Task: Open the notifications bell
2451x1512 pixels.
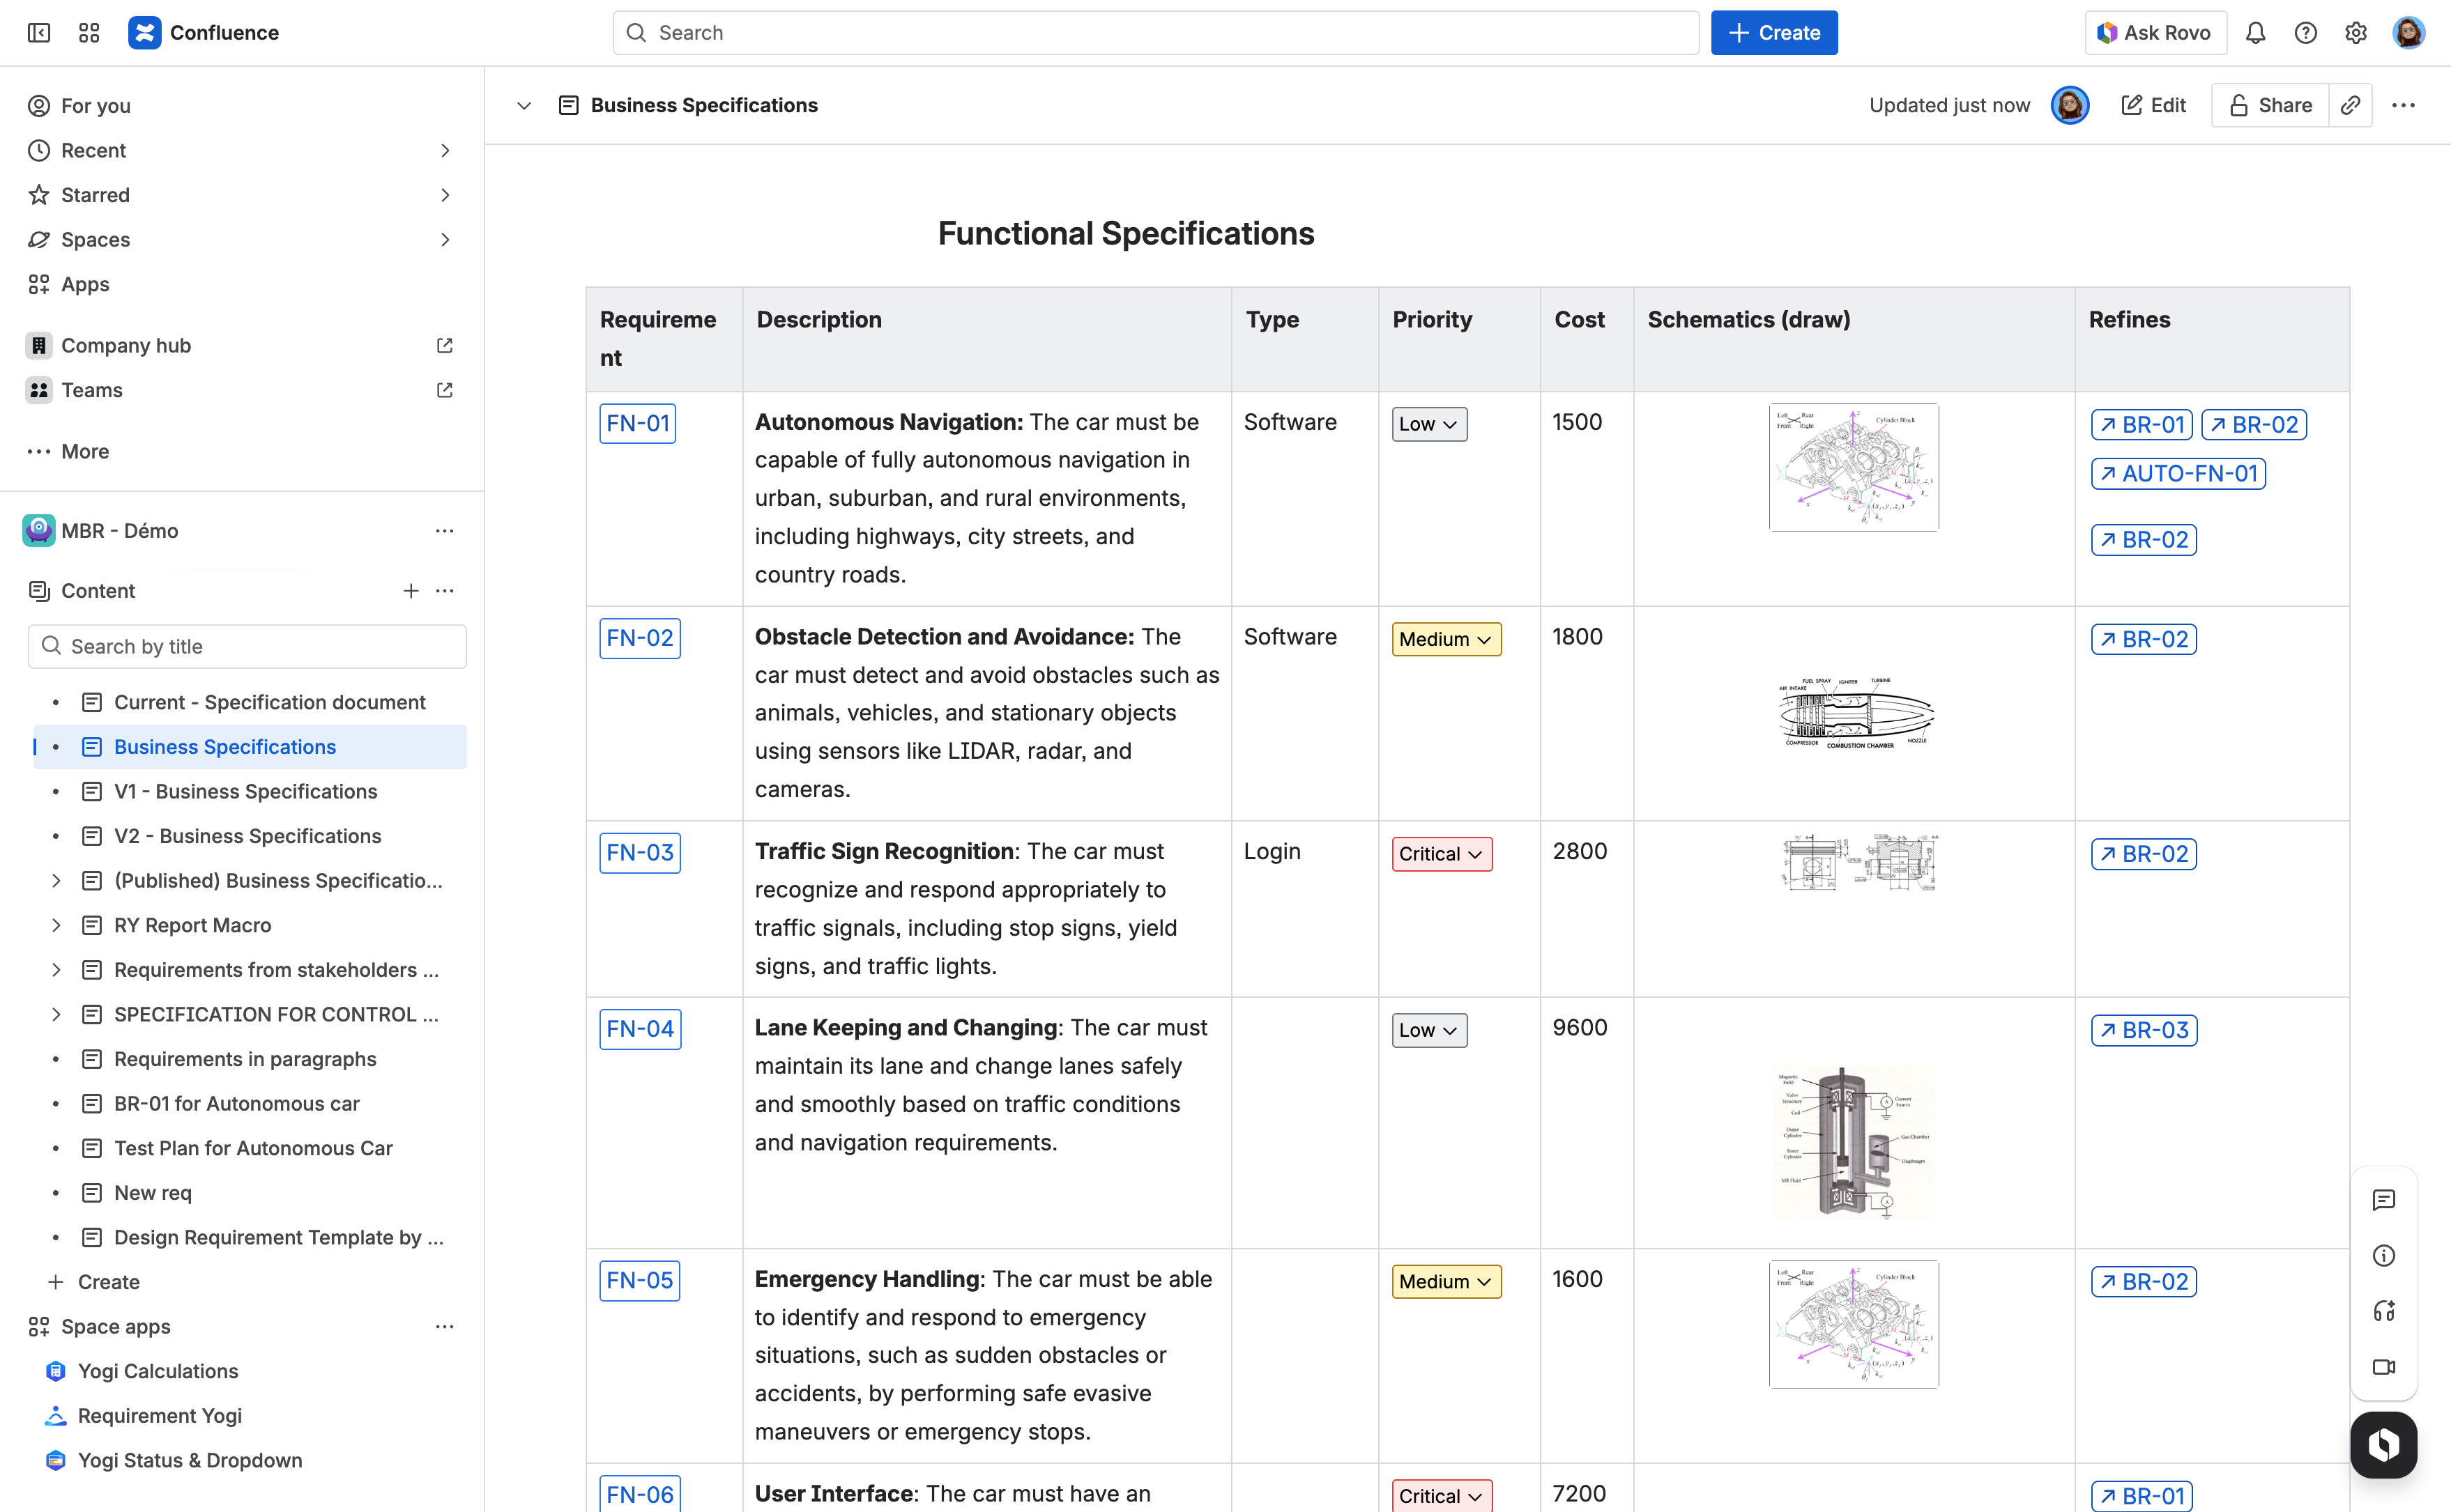Action: coord(2255,33)
